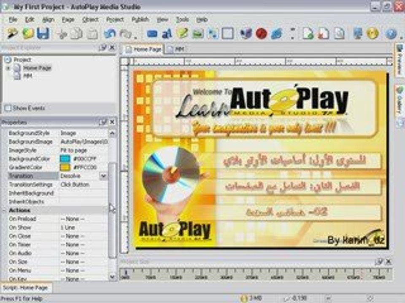
Task: Pin the Project Size panel
Action: click(x=379, y=262)
